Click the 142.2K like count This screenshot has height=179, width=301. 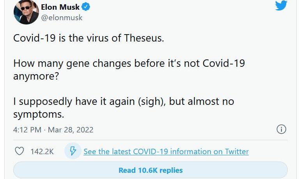coord(42,151)
